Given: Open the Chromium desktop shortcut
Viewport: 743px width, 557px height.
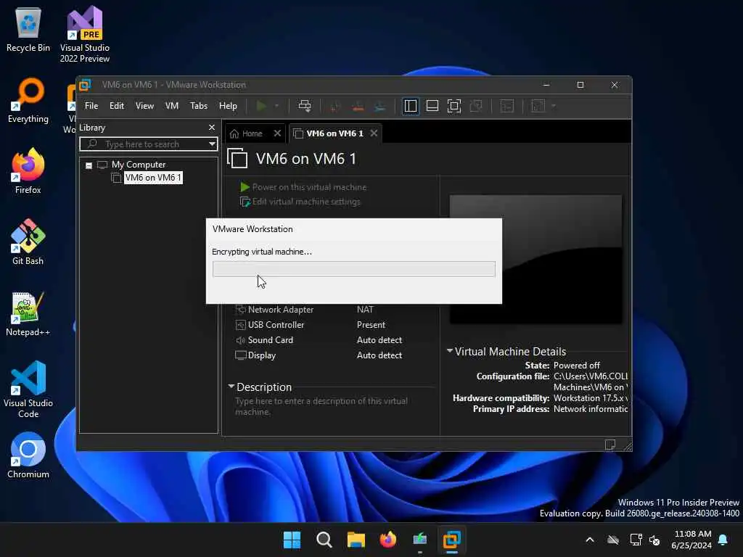Looking at the screenshot, I should [x=28, y=455].
